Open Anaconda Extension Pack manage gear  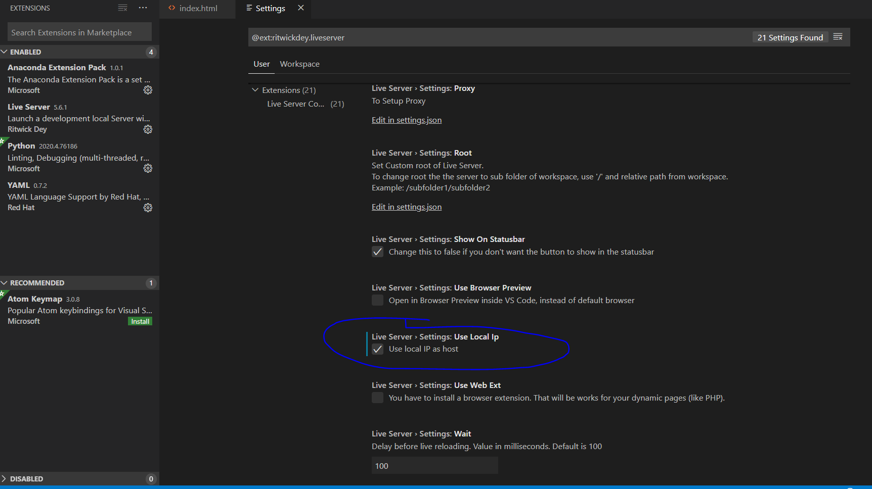click(x=148, y=90)
